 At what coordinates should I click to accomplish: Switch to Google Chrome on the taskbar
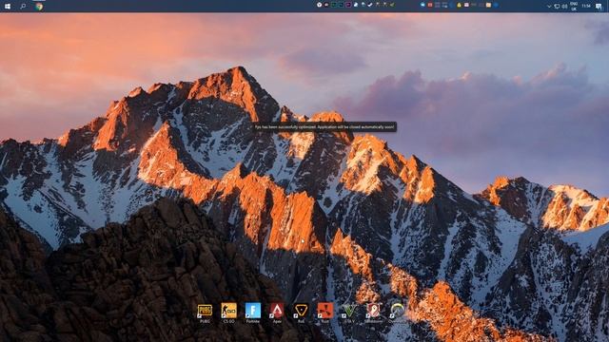39,7
